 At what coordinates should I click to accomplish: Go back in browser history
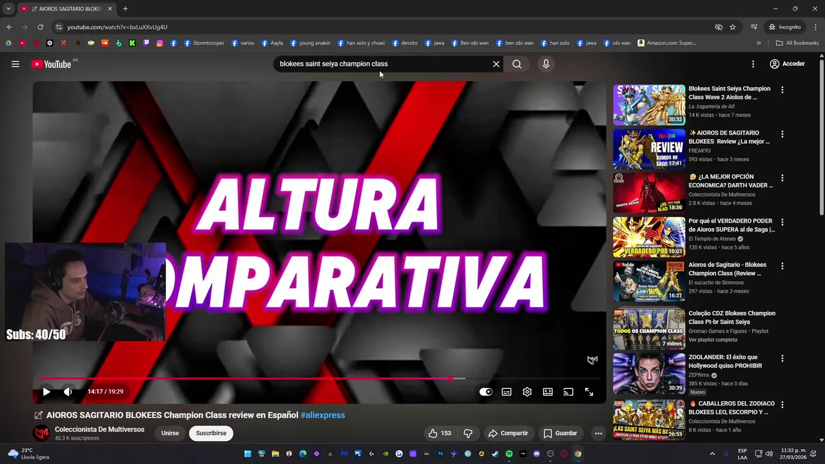pos(9,27)
